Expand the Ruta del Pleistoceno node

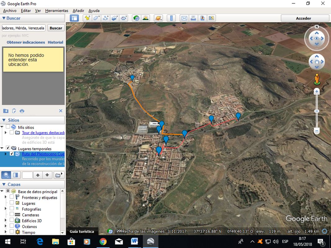(6, 154)
